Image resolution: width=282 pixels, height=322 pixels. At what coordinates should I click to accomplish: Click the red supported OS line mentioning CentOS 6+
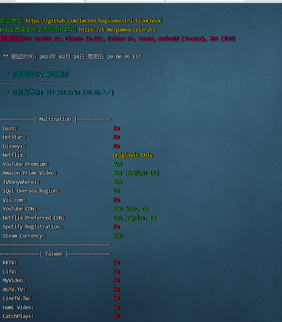pyautogui.click(x=117, y=39)
